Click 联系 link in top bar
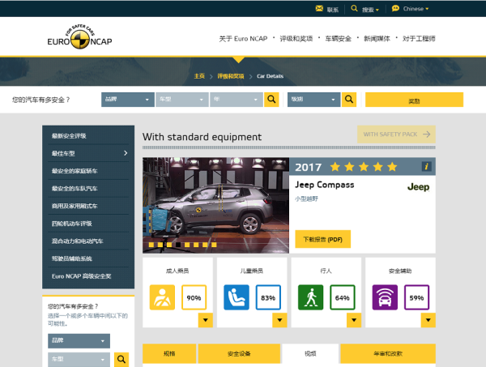 tap(333, 10)
